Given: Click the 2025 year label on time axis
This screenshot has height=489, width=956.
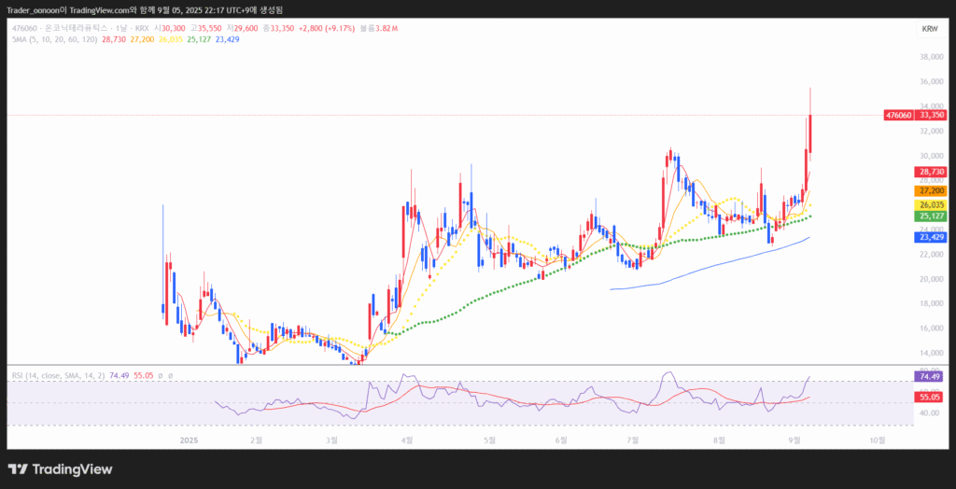Looking at the screenshot, I should coord(189,439).
